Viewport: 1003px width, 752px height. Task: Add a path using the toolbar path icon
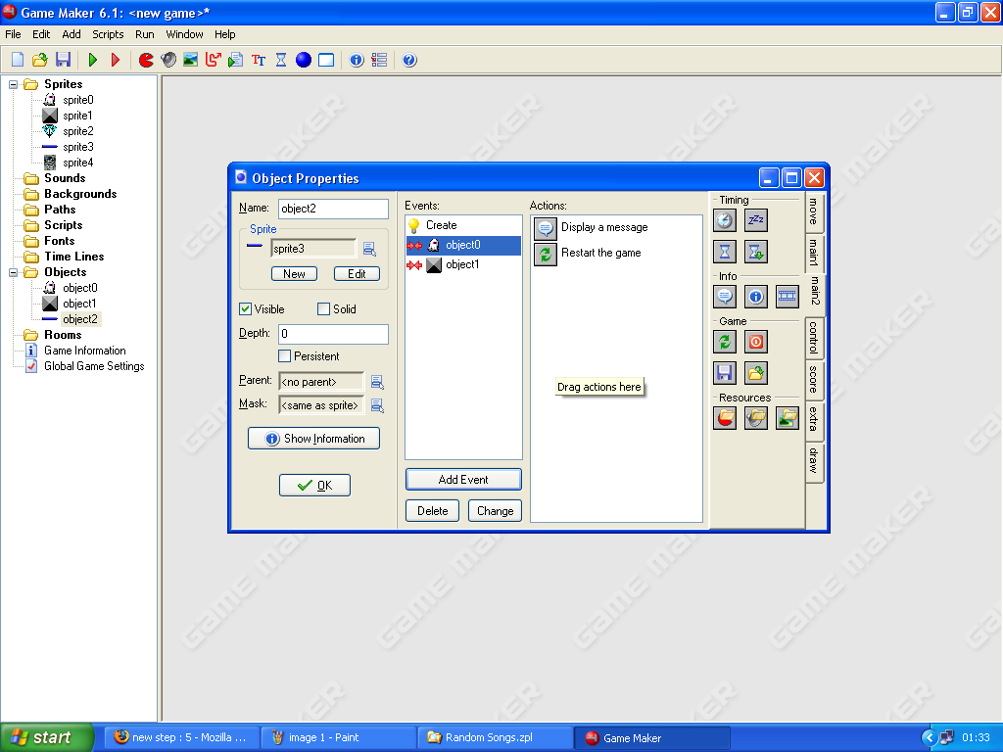213,60
